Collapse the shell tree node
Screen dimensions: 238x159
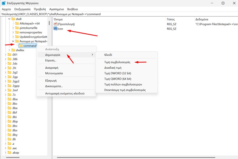(x=9, y=19)
